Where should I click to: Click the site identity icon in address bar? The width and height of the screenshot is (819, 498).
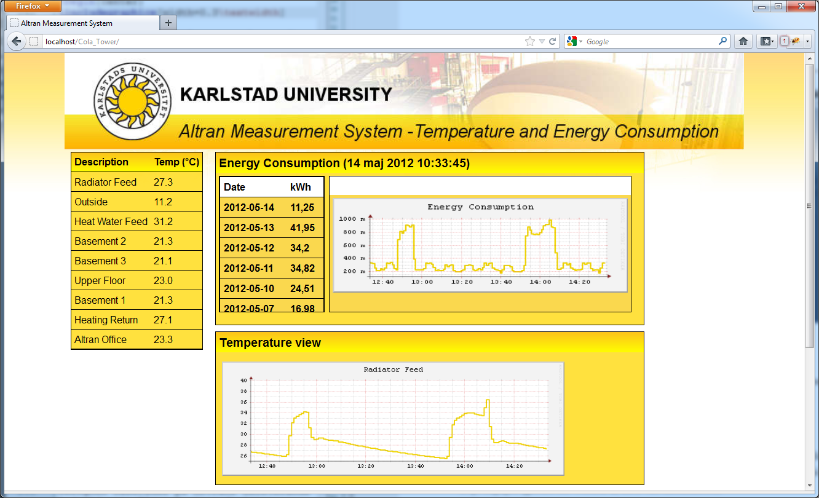(34, 41)
